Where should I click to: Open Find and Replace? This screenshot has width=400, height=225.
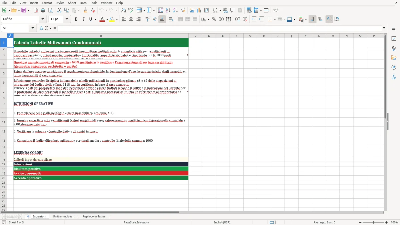(x=123, y=10)
